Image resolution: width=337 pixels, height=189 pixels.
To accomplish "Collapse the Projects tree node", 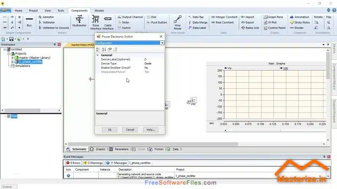I will pos(8,54).
